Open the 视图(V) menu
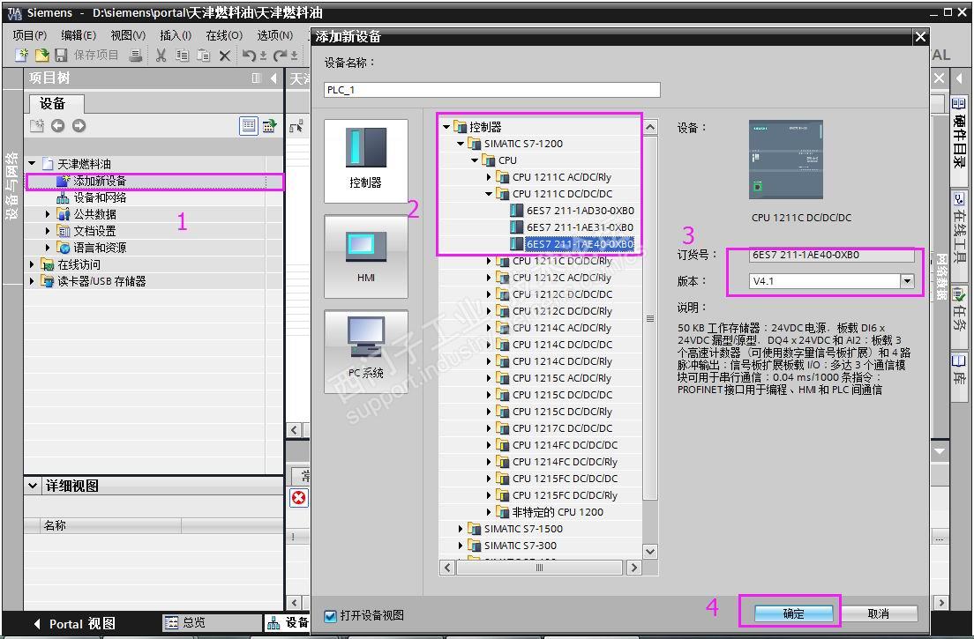 pyautogui.click(x=128, y=35)
